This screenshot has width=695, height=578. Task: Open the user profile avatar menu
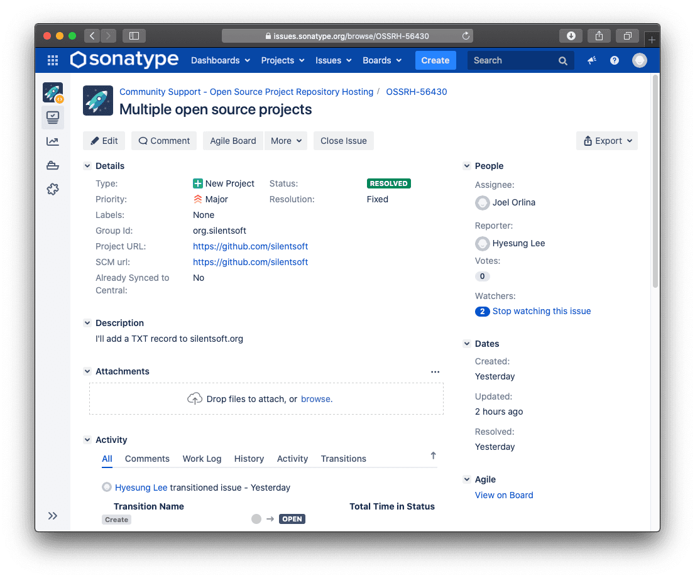click(x=640, y=60)
